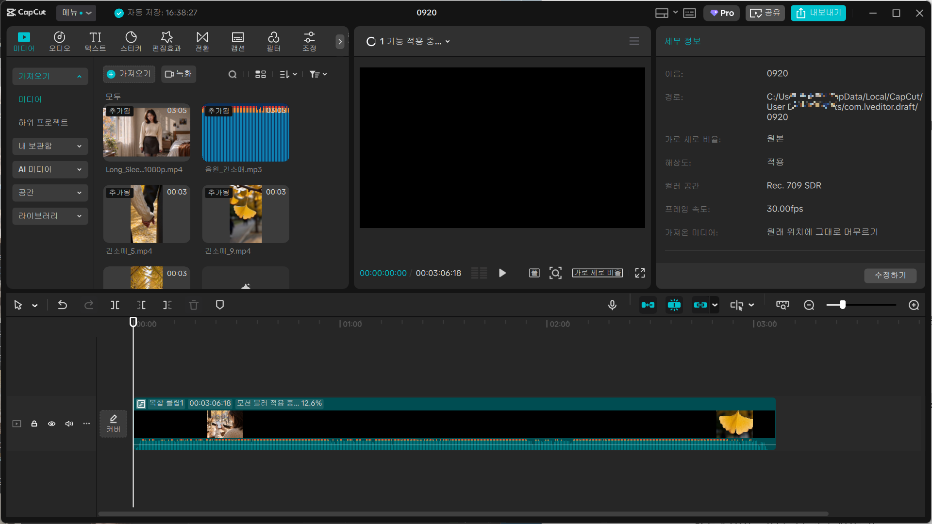Expand the 내 보관함 section
The height and width of the screenshot is (524, 932).
coord(50,146)
